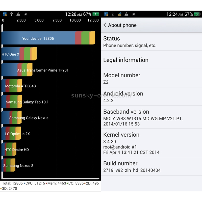
Task: Tap the USB icon above About phone
Action: click(113, 14)
